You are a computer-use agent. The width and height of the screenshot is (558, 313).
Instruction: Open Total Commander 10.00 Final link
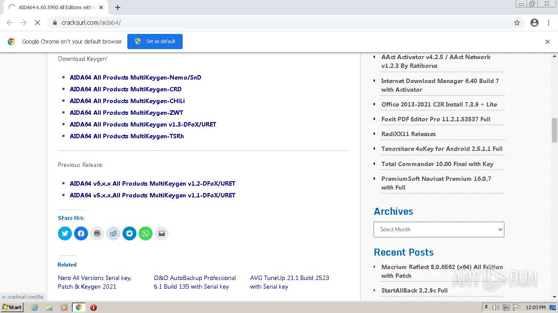click(437, 164)
